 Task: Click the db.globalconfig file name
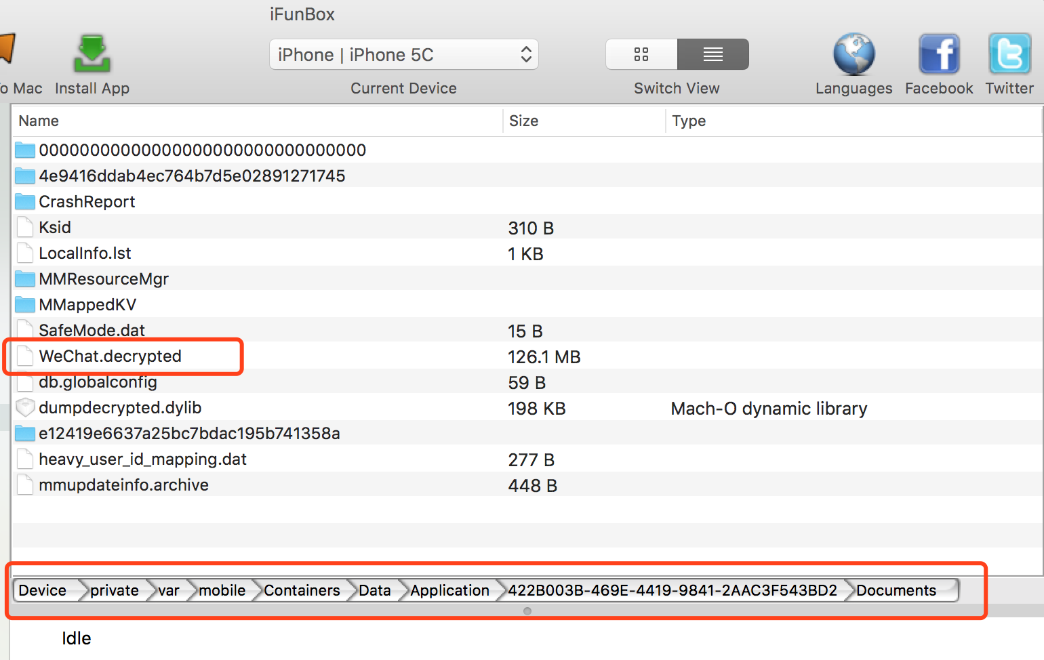[98, 381]
